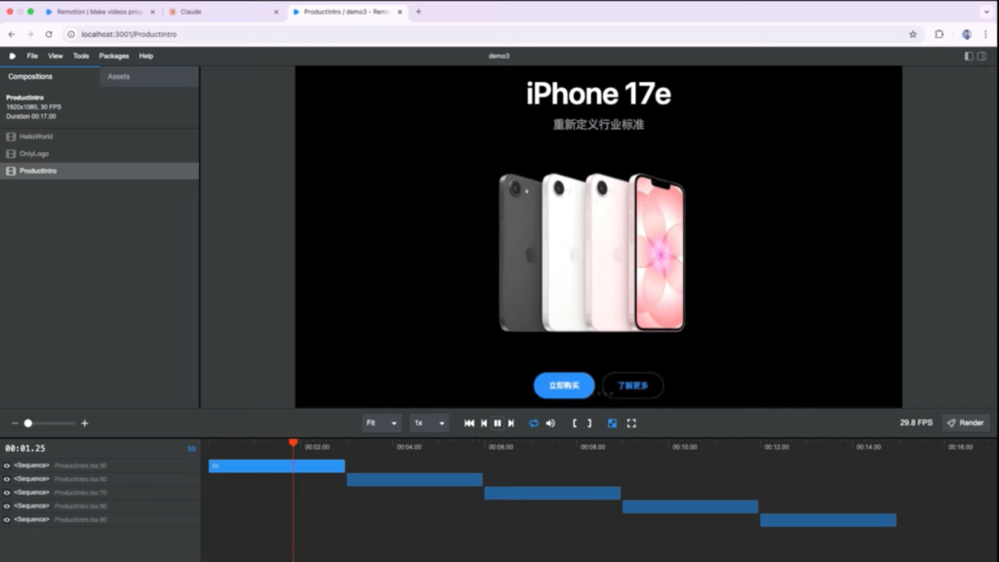Toggle the loop playback icon

click(534, 423)
